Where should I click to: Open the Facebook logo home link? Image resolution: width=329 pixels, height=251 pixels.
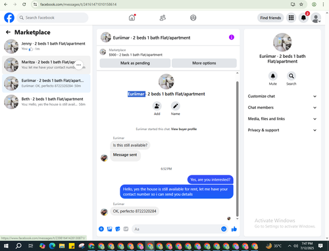click(x=9, y=18)
